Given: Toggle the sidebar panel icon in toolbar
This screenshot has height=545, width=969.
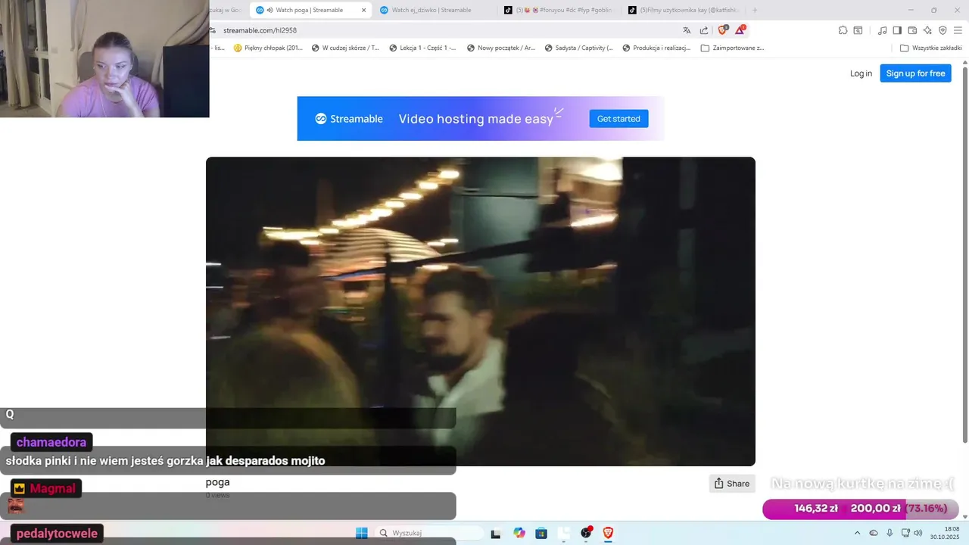Looking at the screenshot, I should pyautogui.click(x=897, y=30).
